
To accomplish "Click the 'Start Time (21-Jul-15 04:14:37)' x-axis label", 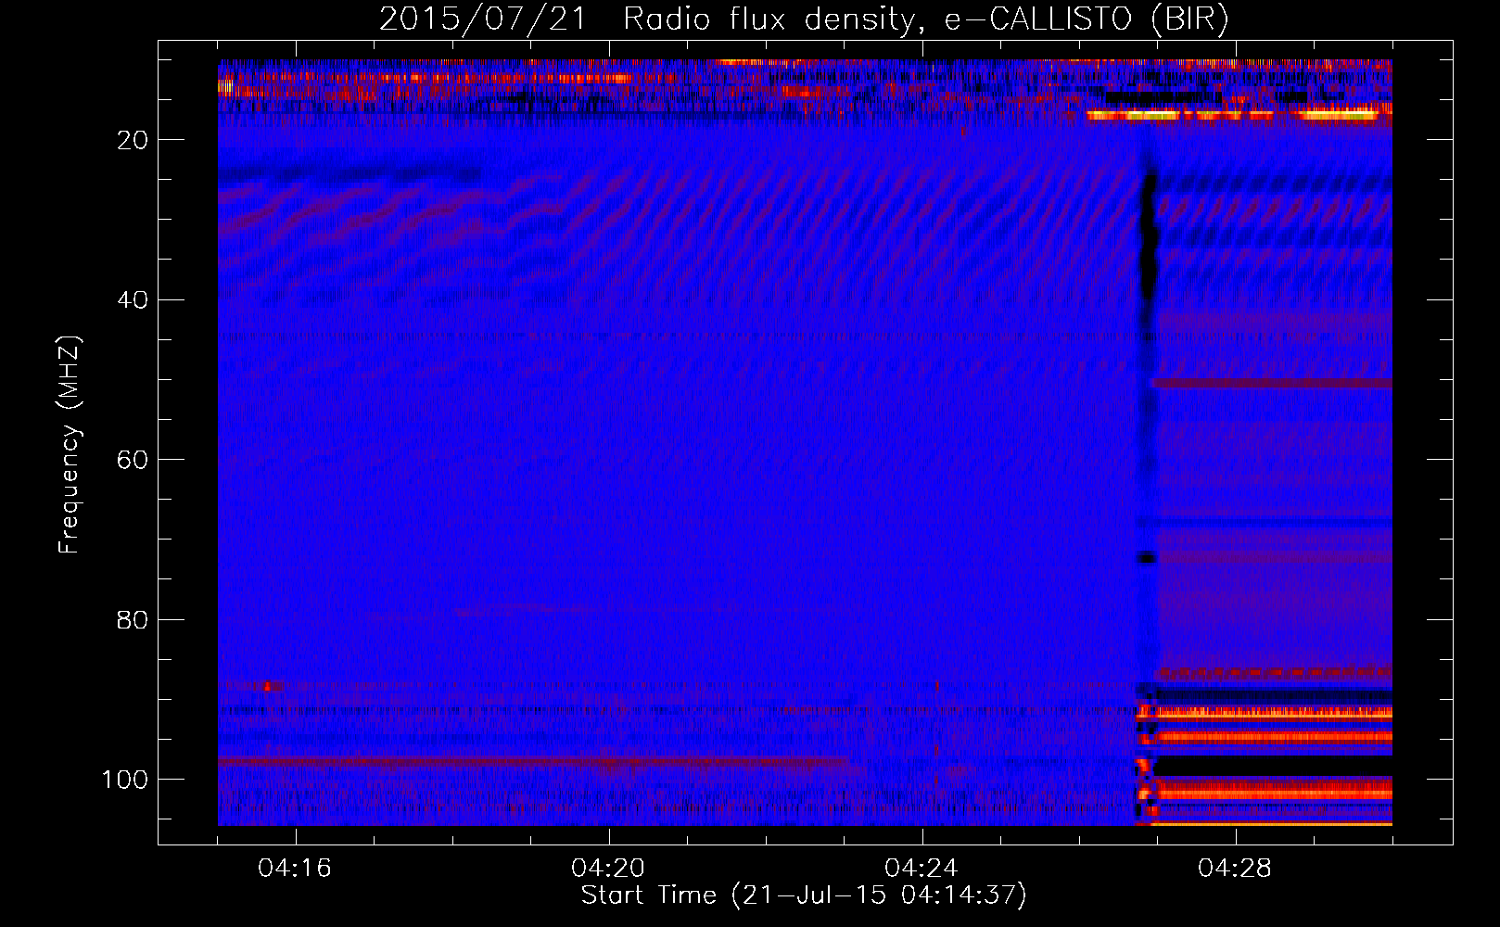I will (804, 895).
